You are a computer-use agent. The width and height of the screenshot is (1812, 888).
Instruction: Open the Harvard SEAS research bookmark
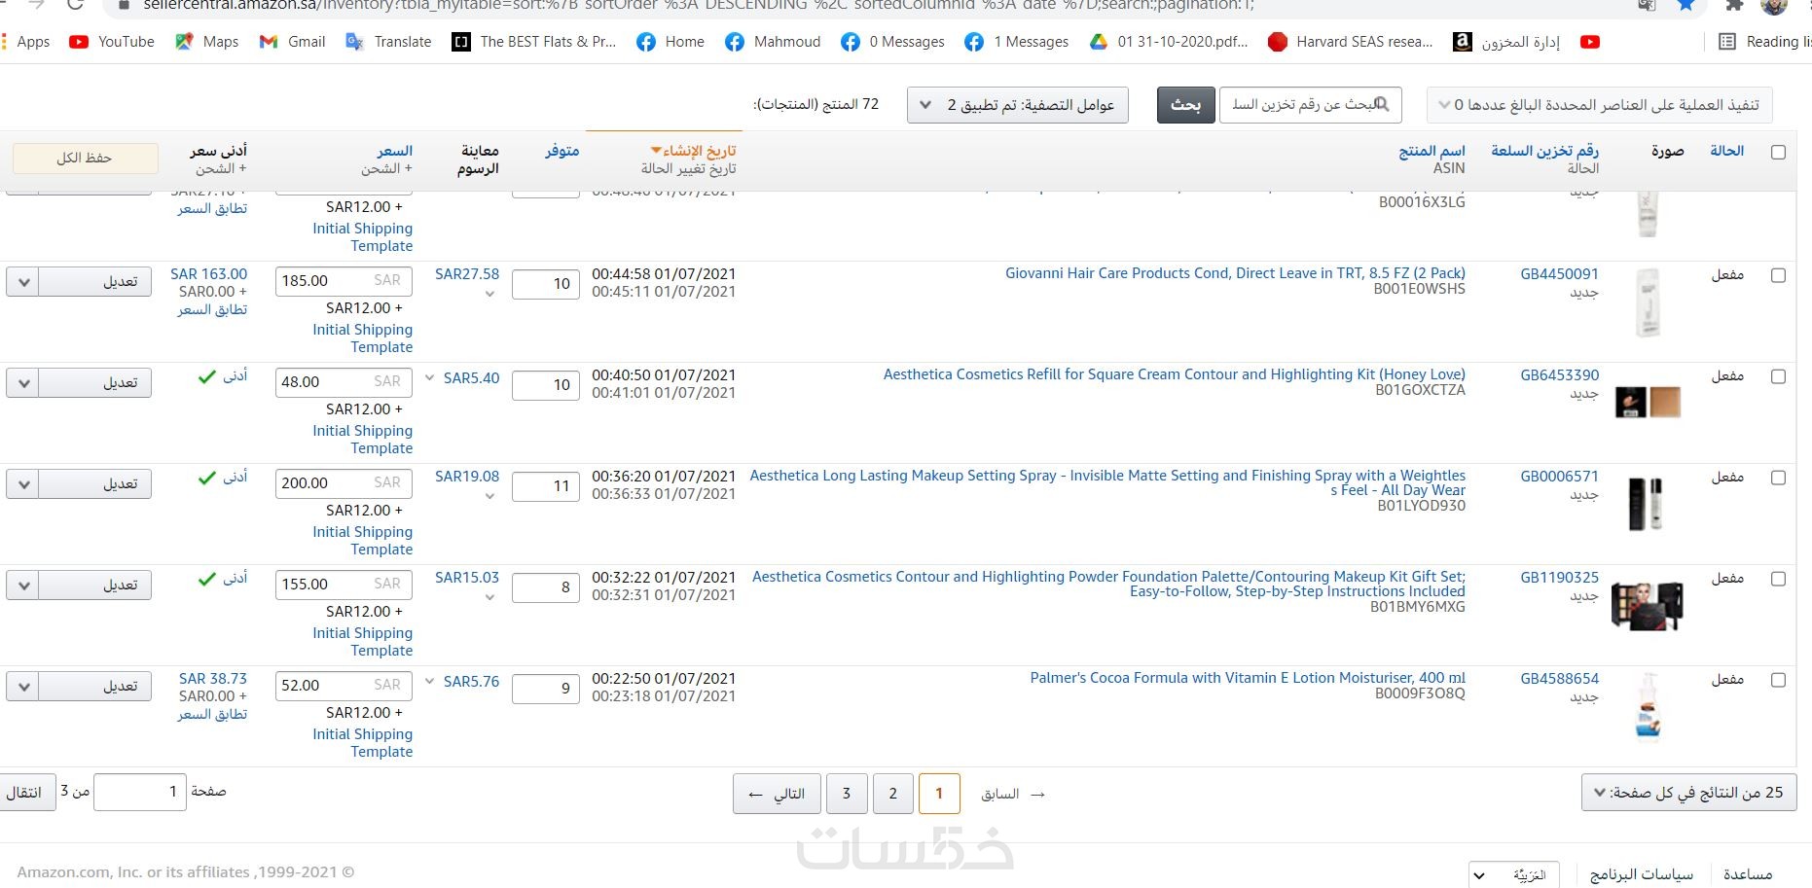(x=1351, y=42)
